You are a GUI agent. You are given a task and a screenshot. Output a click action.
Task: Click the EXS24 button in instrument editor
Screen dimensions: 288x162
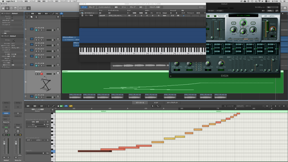click(201, 7)
